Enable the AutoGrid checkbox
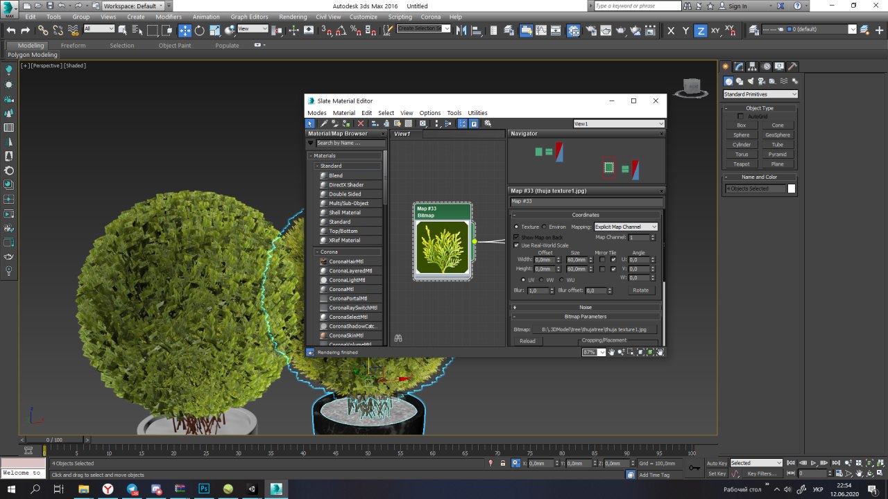Viewport: 888px width, 499px height. coord(740,116)
